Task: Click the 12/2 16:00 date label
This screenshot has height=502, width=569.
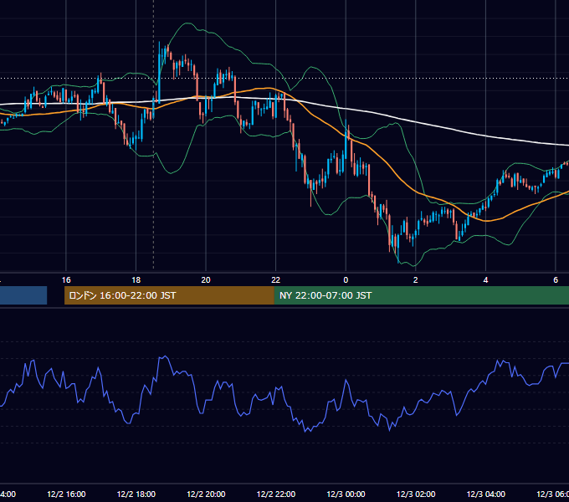Action: tap(66, 494)
